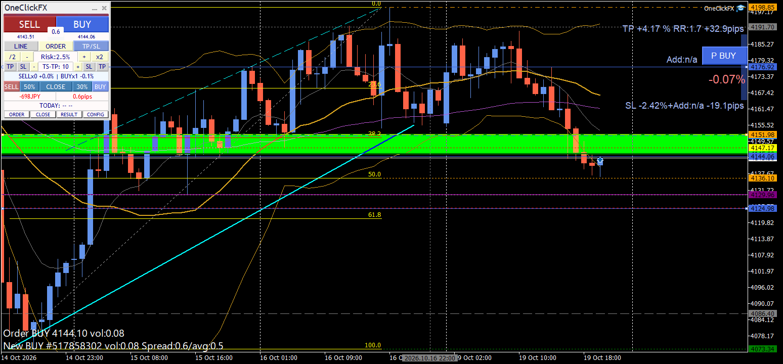
Task: Decrease TS-TP value with the minus button
Action: 34,67
